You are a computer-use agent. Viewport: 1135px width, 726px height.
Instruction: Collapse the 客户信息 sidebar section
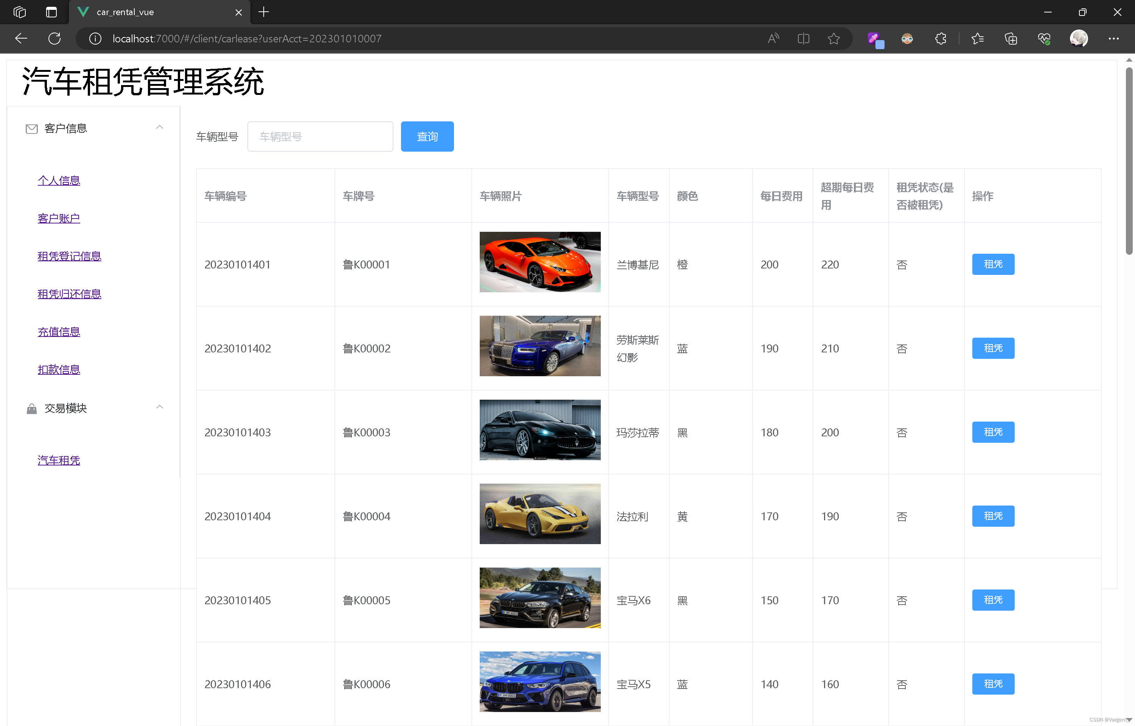point(159,127)
